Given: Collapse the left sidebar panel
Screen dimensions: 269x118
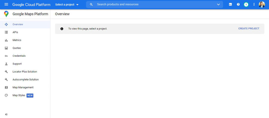Looking at the screenshot, I should point(6,114).
